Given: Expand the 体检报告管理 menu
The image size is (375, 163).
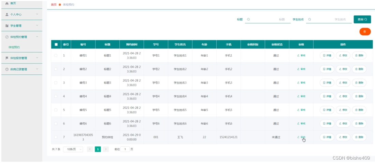Looking at the screenshot, I should point(22,58).
